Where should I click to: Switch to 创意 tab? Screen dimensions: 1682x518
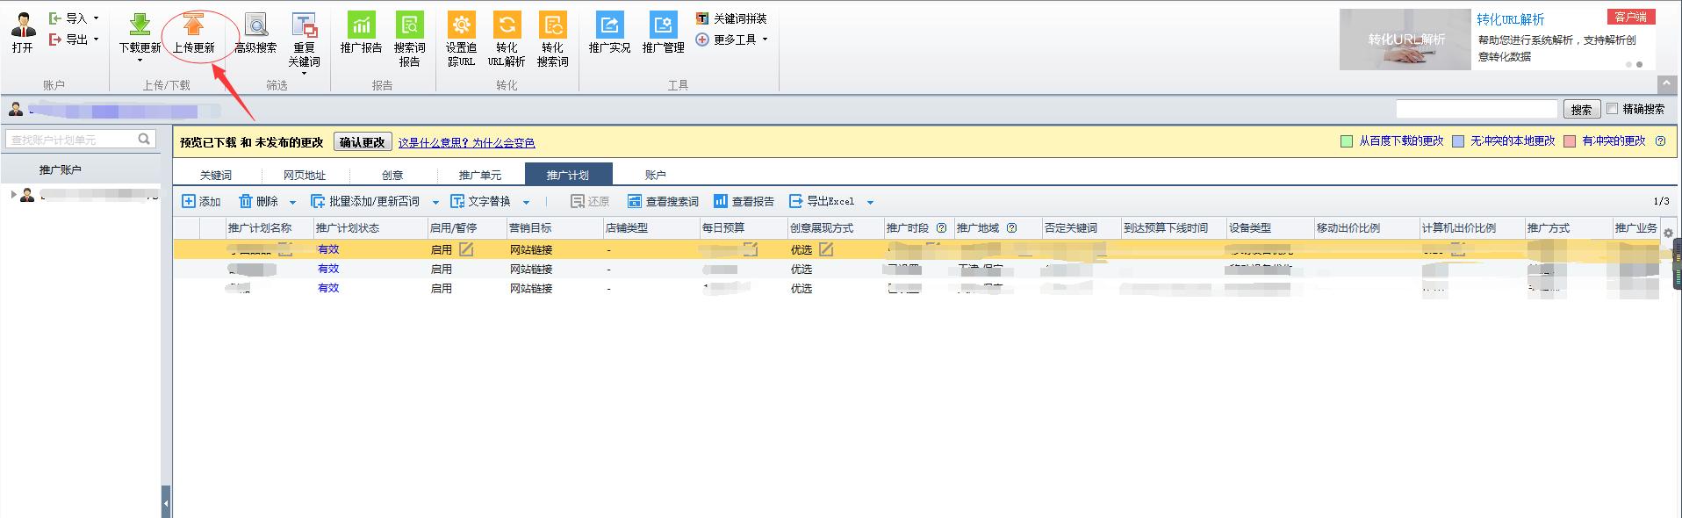[x=392, y=175]
